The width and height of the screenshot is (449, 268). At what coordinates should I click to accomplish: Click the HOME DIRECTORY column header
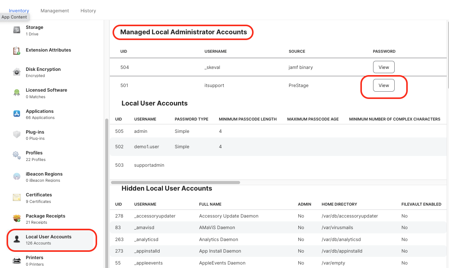pos(339,204)
